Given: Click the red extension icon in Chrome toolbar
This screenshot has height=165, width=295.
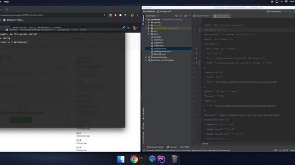Looking at the screenshot, I should tap(115, 15).
